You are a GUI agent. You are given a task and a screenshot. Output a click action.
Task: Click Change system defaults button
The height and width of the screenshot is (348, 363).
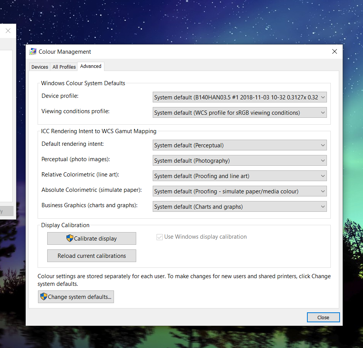pyautogui.click(x=76, y=297)
